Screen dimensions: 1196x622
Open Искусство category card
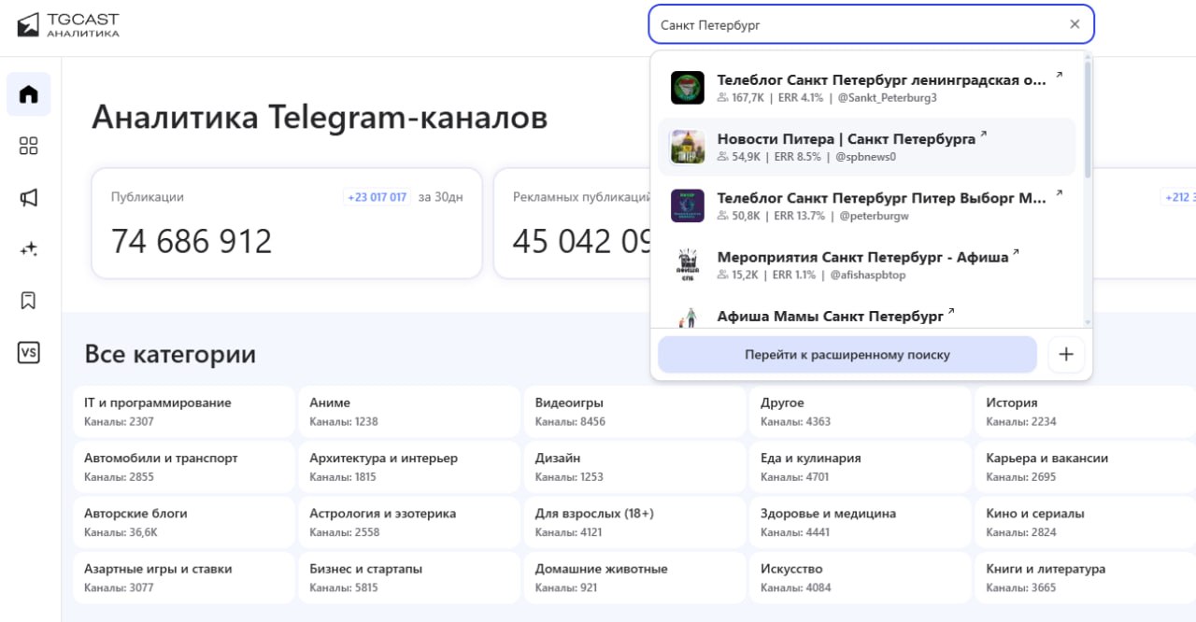point(861,577)
